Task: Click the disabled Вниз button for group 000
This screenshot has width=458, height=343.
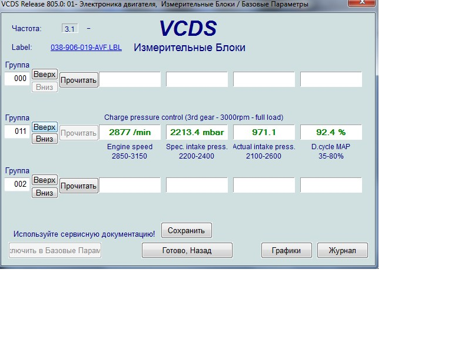Action: pyautogui.click(x=44, y=87)
